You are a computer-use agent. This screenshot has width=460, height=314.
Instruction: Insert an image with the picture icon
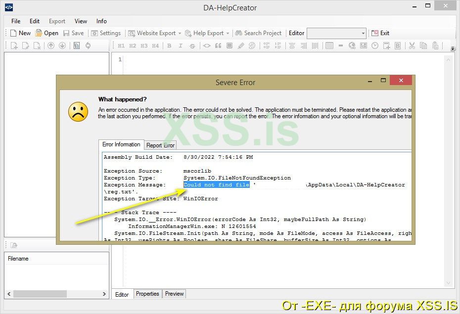(364, 45)
